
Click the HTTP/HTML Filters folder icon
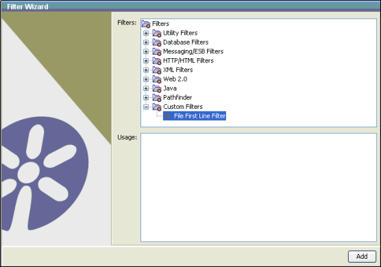157,61
